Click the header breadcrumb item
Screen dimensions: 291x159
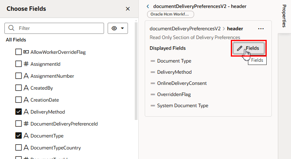[235, 29]
